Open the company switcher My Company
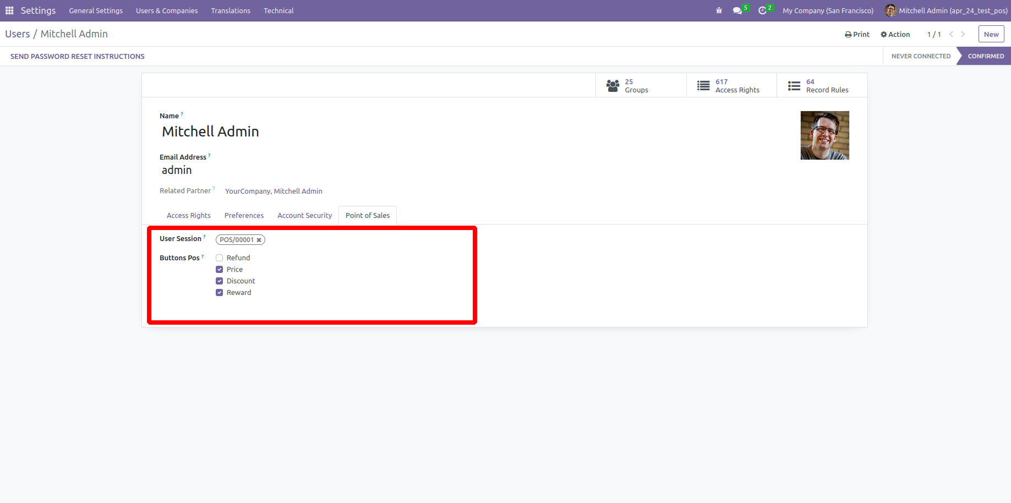The width and height of the screenshot is (1011, 503). click(828, 10)
